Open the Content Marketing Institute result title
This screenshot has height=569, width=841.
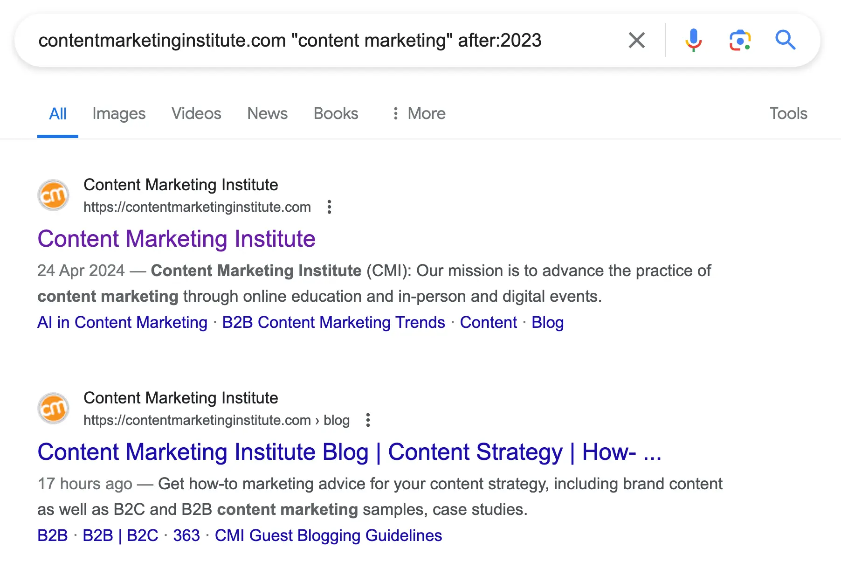coord(176,239)
